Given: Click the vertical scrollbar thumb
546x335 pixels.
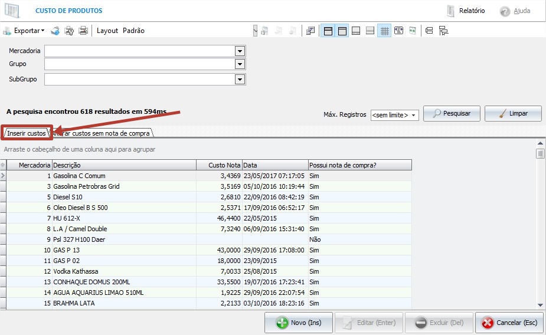Looking at the screenshot, I should coord(540,153).
